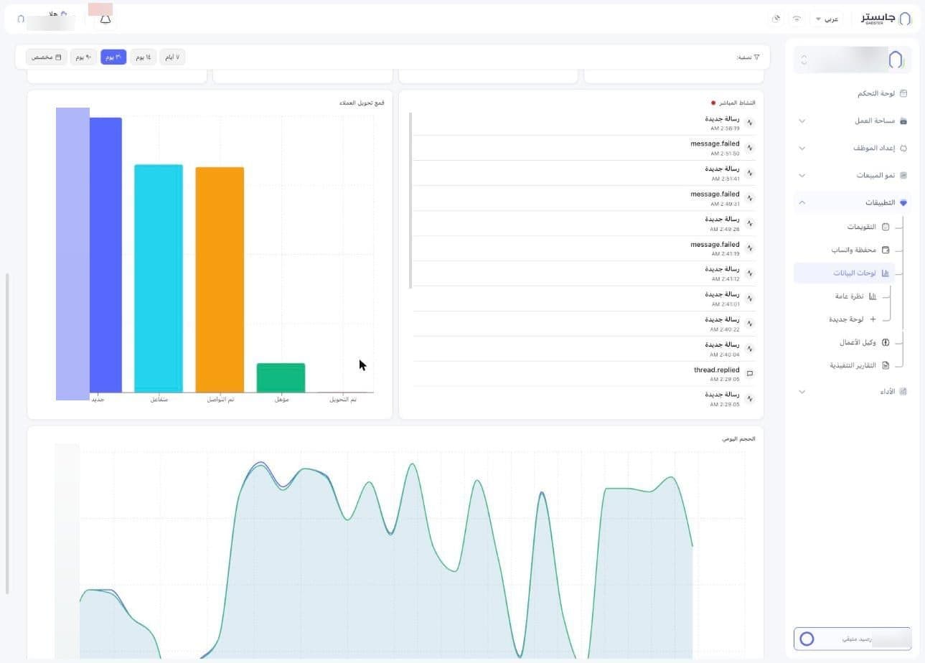Click the calendar icon beside التقويمات
Image resolution: width=925 pixels, height=663 pixels.
pos(886,227)
